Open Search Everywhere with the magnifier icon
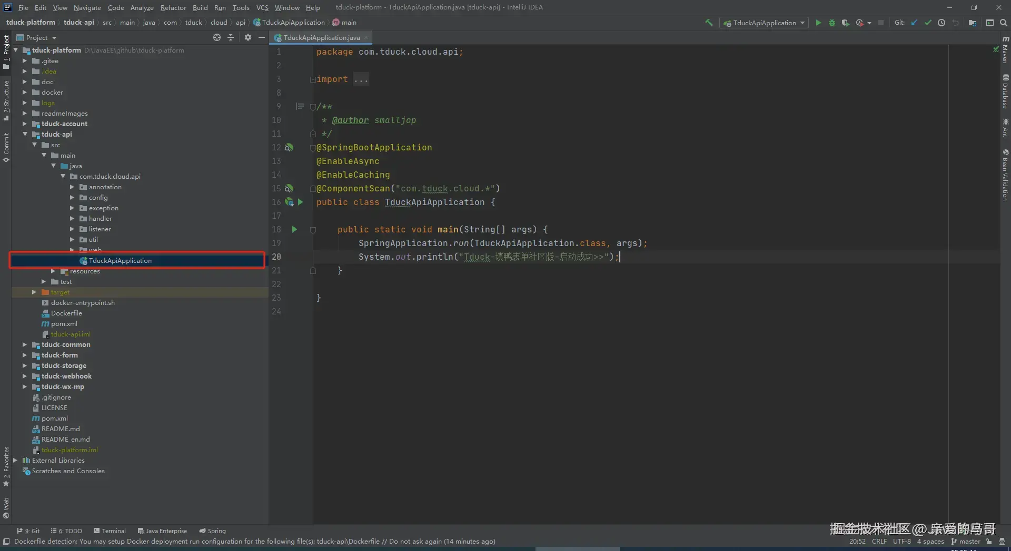 pyautogui.click(x=1004, y=23)
